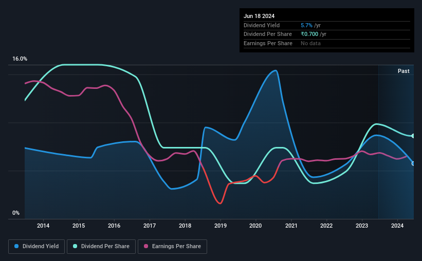Click the 2021 x-axis label
The height and width of the screenshot is (261, 422).
(291, 226)
